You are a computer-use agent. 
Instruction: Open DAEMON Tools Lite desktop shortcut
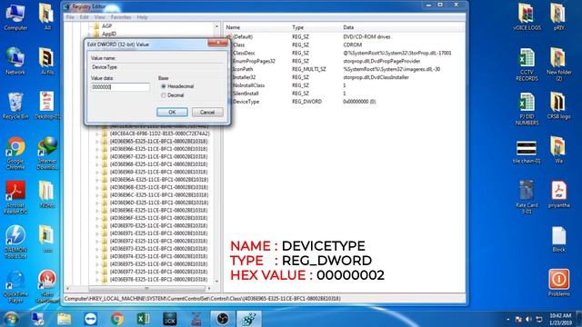pyautogui.click(x=15, y=242)
